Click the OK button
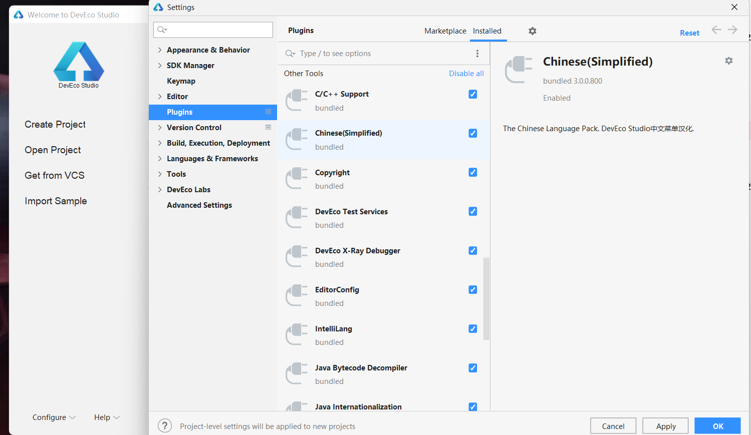Screen dimensions: 751x435 (717, 426)
